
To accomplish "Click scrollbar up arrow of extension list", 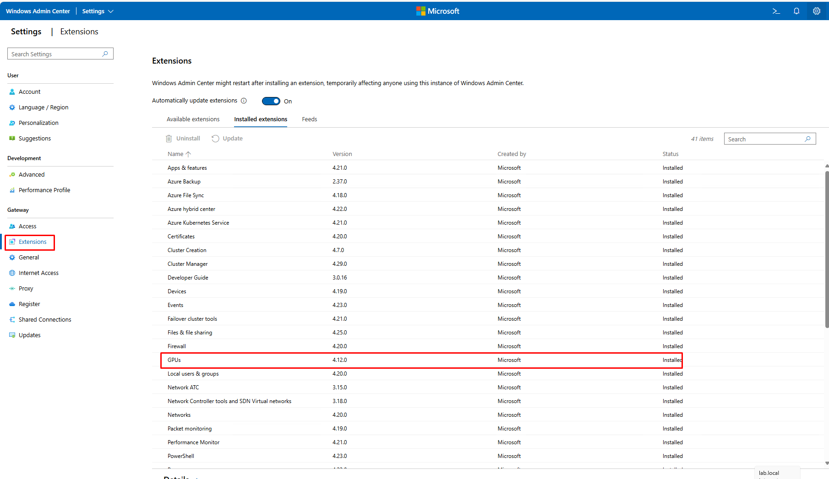I will pyautogui.click(x=827, y=166).
